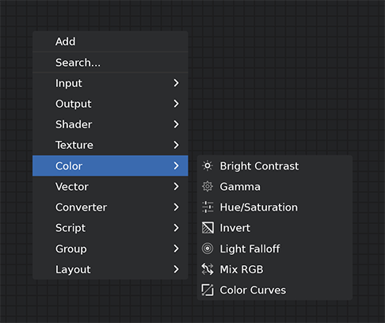The width and height of the screenshot is (385, 323).
Task: Add an Invert node
Action: [275, 228]
